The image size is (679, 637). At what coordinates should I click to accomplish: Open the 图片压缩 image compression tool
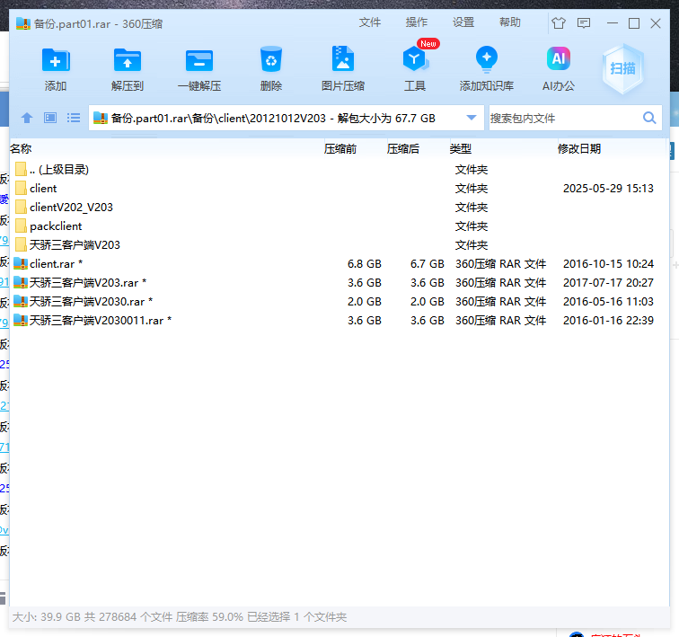tap(343, 58)
